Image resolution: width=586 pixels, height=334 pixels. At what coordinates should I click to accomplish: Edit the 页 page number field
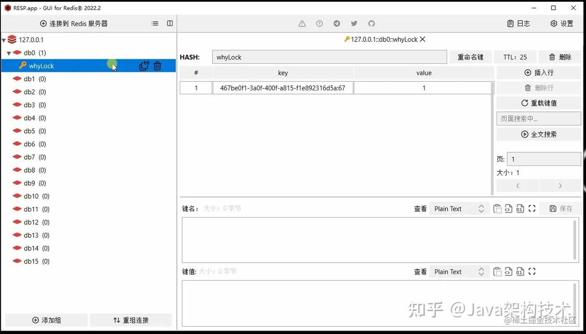(543, 159)
